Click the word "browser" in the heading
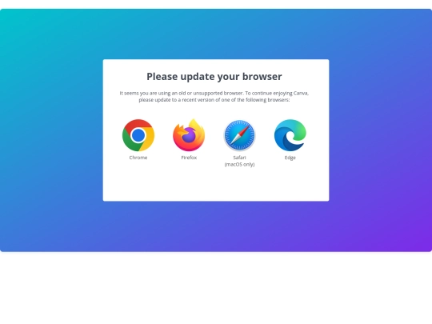 point(262,77)
